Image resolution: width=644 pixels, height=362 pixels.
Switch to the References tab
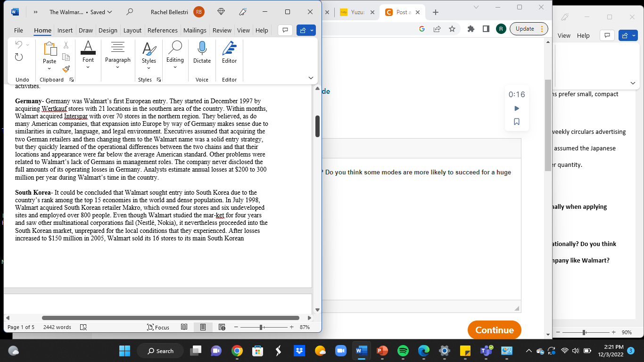(x=163, y=30)
